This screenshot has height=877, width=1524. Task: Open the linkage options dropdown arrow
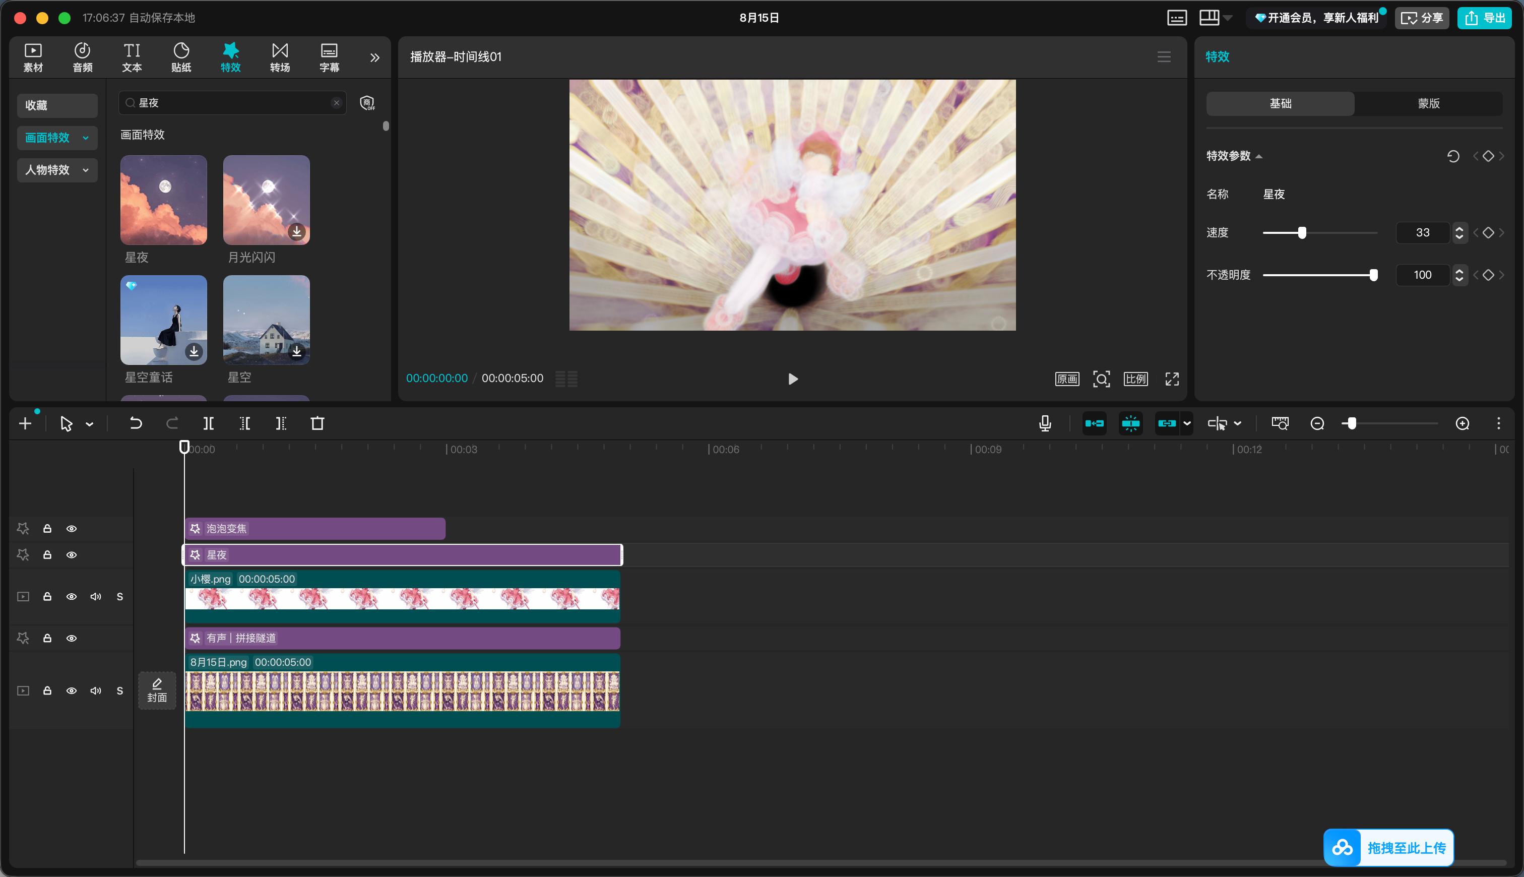1187,423
